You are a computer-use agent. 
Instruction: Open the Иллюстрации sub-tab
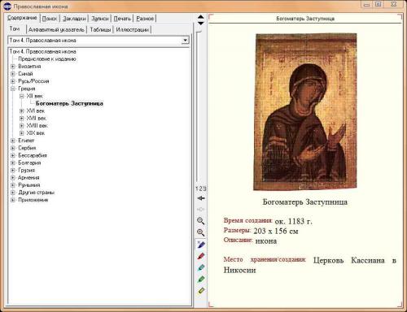[132, 30]
